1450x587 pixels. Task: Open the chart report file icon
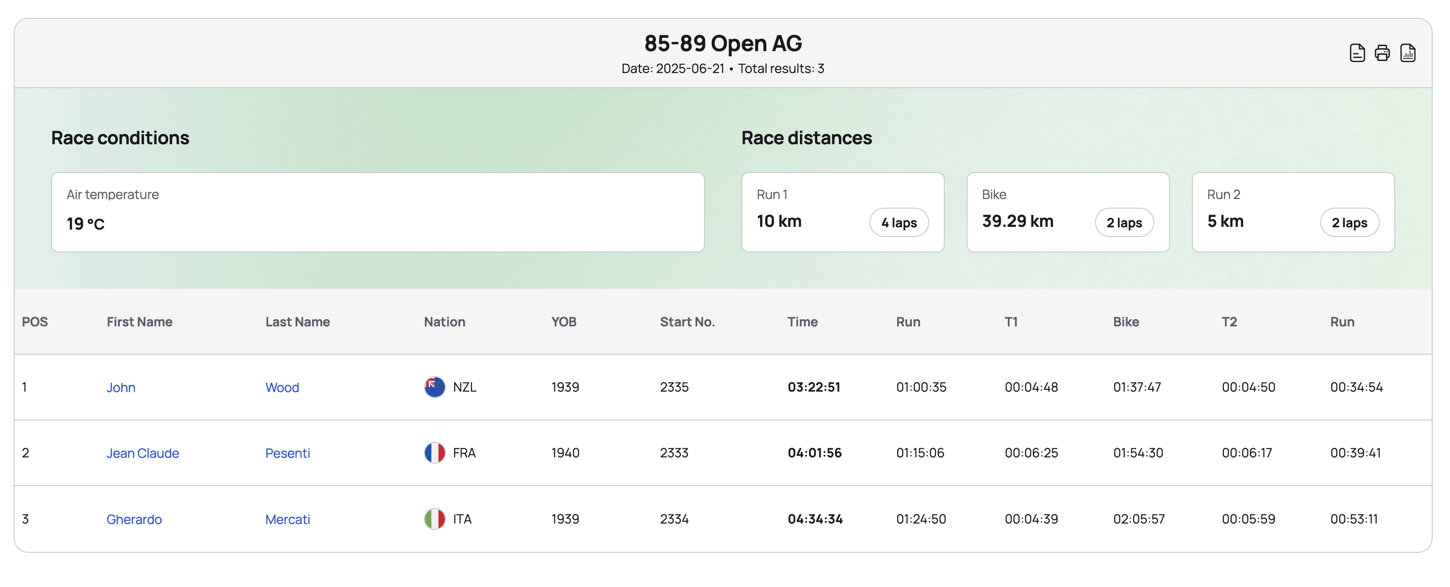(x=1407, y=53)
